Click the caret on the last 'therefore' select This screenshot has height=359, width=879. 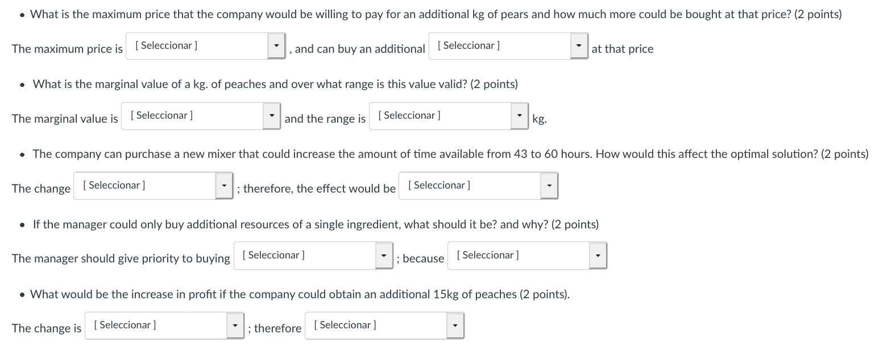pos(455,325)
